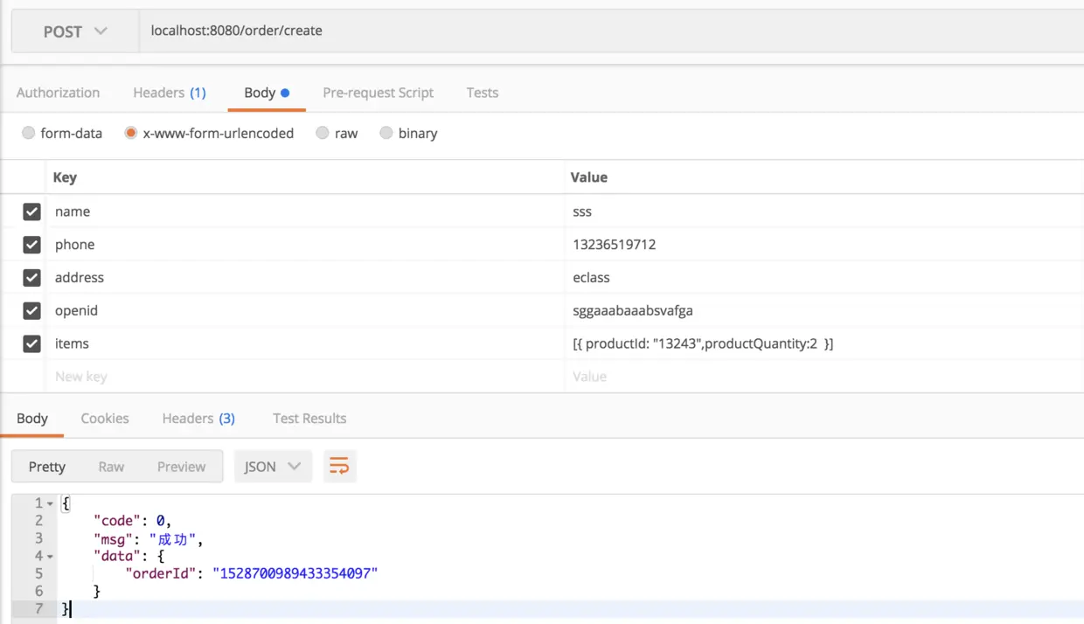
Task: Switch to the Preview response view
Action: (181, 467)
